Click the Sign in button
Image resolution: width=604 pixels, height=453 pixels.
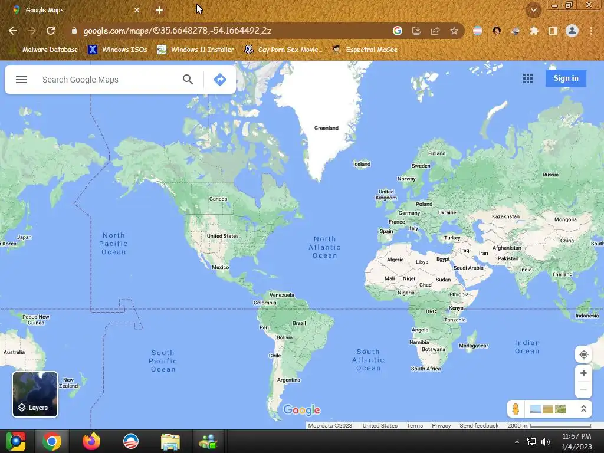[x=566, y=78]
